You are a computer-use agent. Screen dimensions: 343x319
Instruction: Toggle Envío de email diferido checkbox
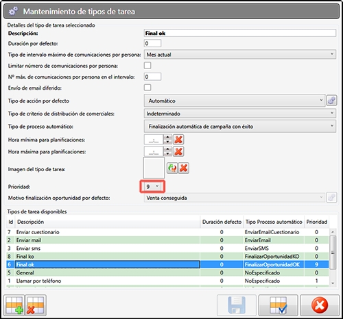pos(147,88)
